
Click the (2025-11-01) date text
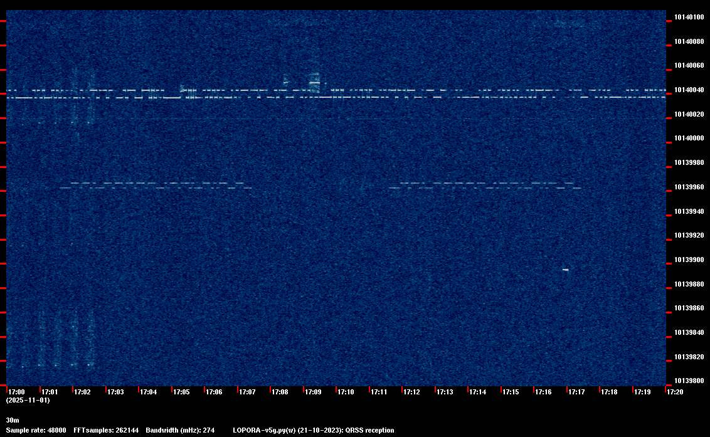(x=28, y=400)
